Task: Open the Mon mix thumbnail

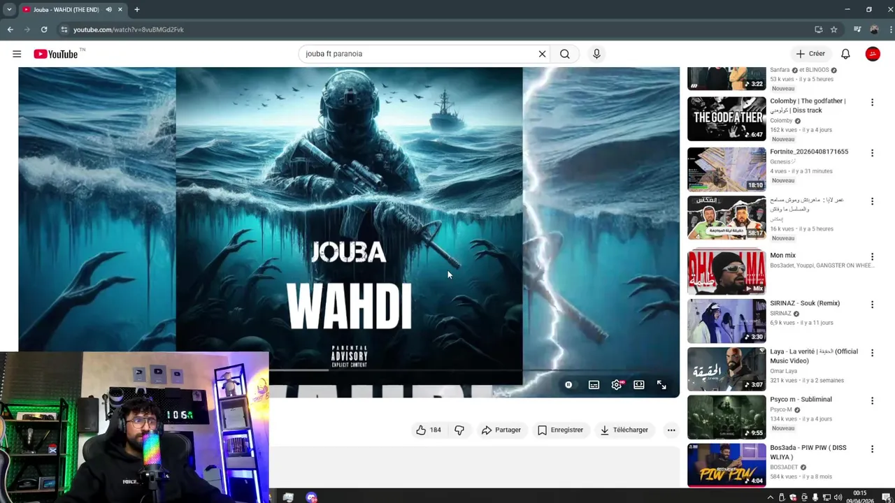Action: (726, 272)
